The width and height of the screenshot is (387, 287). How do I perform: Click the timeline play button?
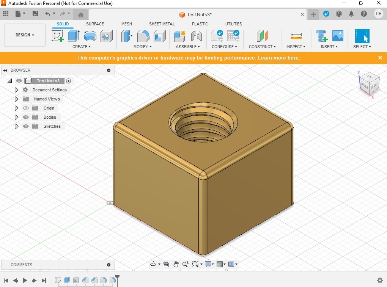tap(25, 280)
